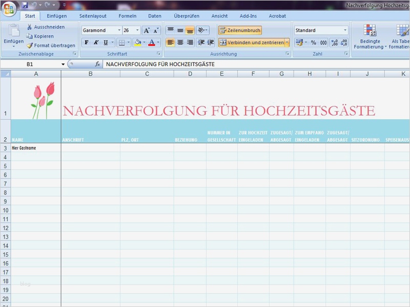
Task: Open Name Box dropdown arrow
Action: click(x=63, y=64)
